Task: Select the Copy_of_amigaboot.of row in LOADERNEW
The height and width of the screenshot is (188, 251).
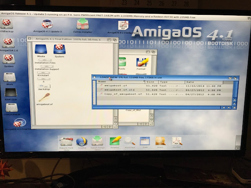Action: coord(164,94)
